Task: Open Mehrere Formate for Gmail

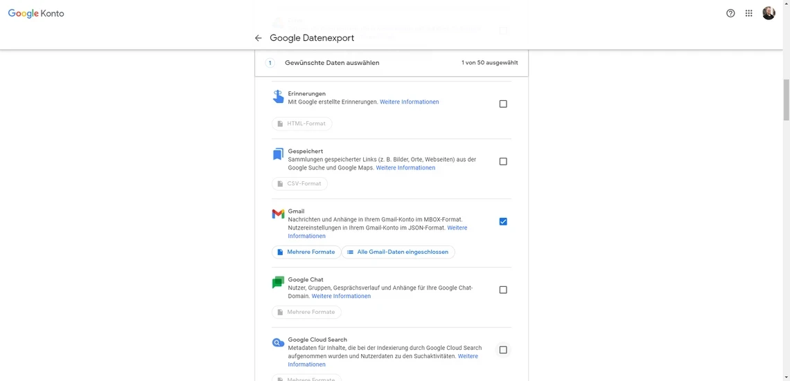Action: 306,252
